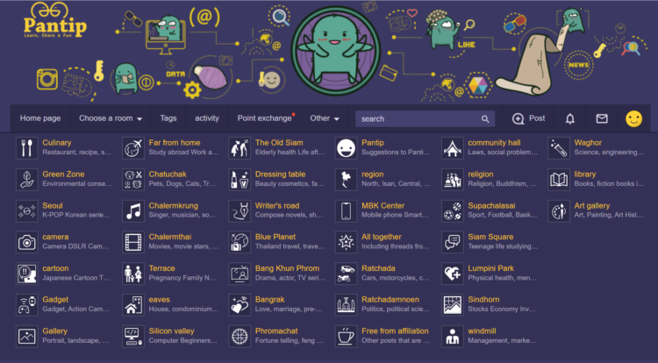Screen dimensions: 658x363
Task: Select the Waghor test tube icon
Action: click(559, 148)
